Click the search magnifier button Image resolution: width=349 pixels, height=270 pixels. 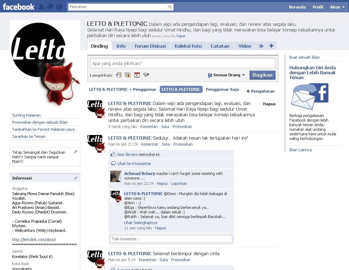pyautogui.click(x=170, y=7)
